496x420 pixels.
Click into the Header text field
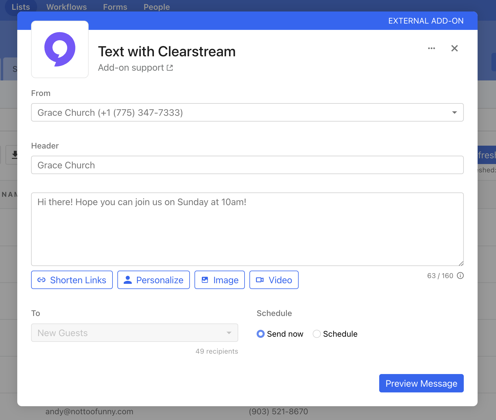[247, 165]
